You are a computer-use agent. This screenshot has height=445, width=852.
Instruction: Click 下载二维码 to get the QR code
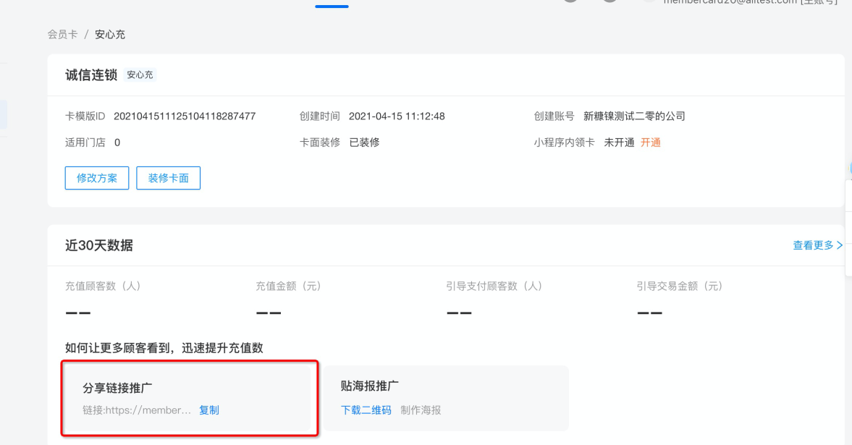366,410
